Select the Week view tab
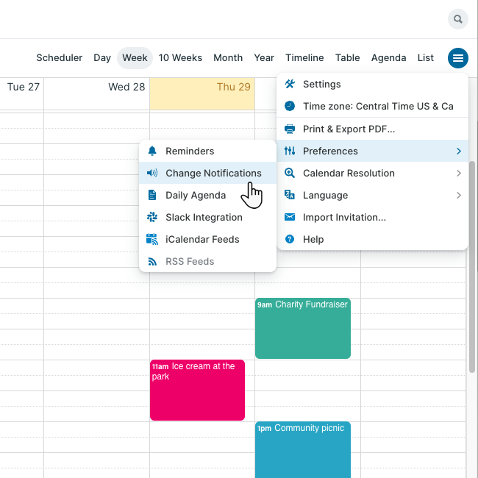478x478 pixels. (135, 58)
